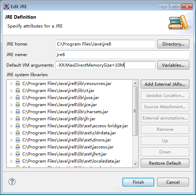Select the ext\localedata.jar path text

tap(71, 161)
